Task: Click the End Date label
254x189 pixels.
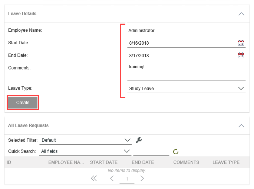Action: (x=18, y=55)
